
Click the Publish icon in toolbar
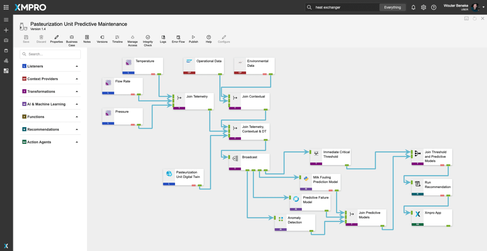click(x=193, y=38)
